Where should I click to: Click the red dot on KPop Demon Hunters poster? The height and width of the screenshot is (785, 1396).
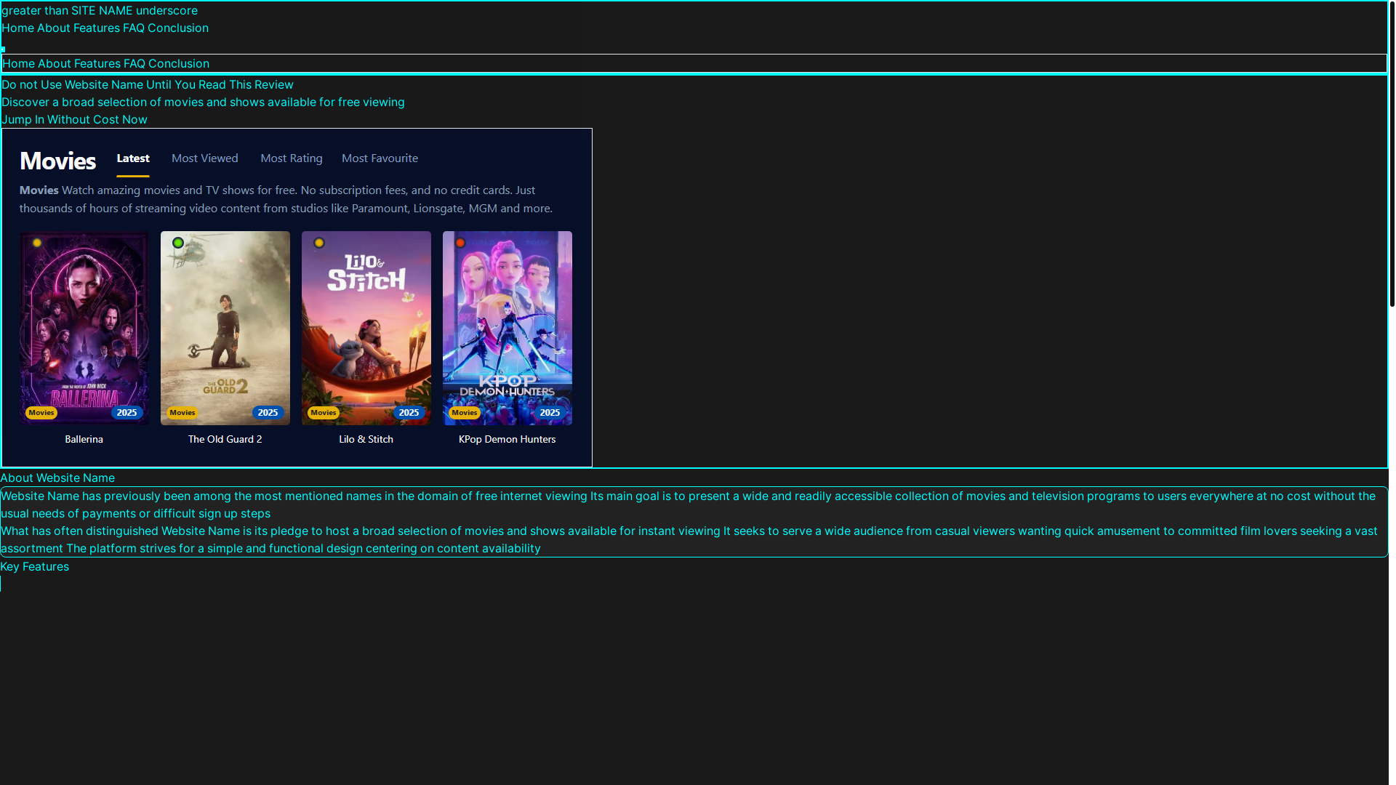460,243
